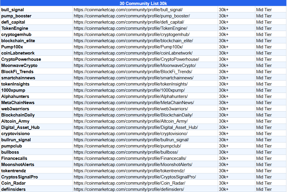
Task: Open the tokenInsights profile link
Action: tap(131, 84)
